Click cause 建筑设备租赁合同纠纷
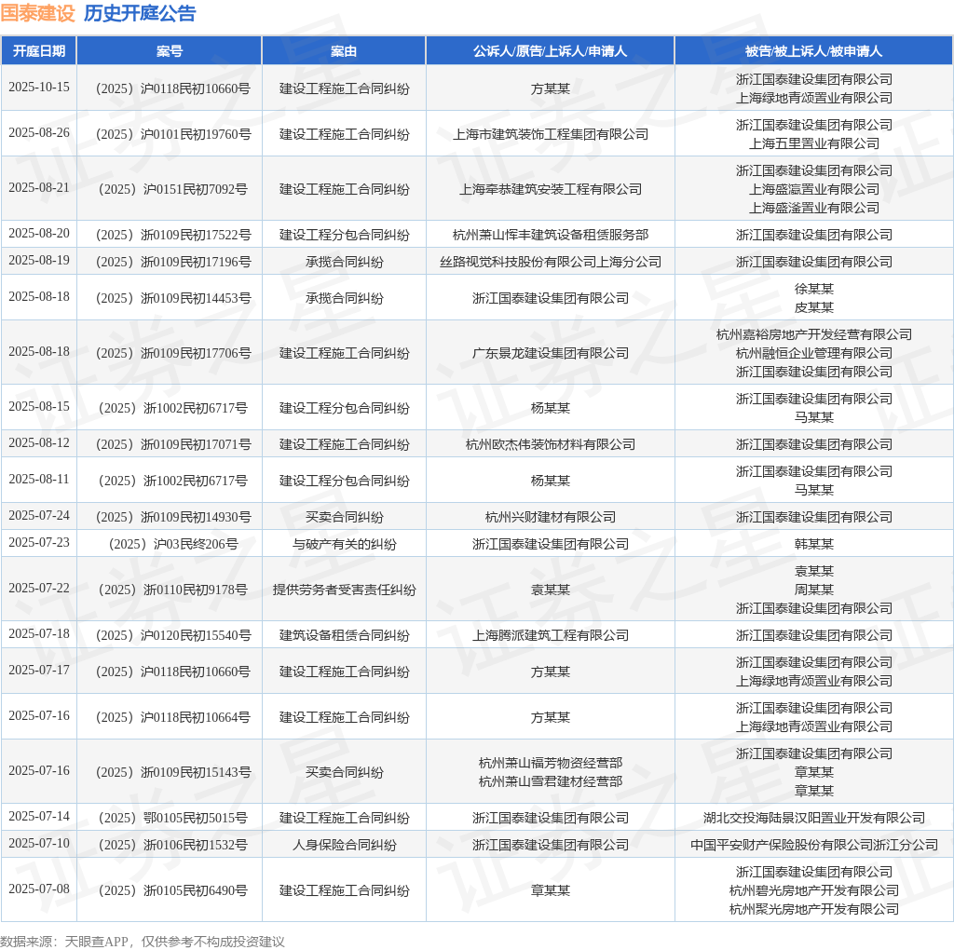This screenshot has height=950, width=954. (x=344, y=635)
